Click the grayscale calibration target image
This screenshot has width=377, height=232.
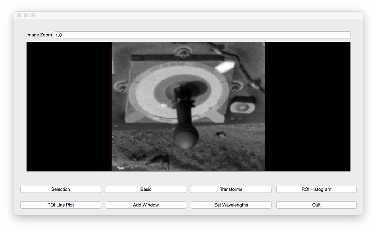click(188, 106)
